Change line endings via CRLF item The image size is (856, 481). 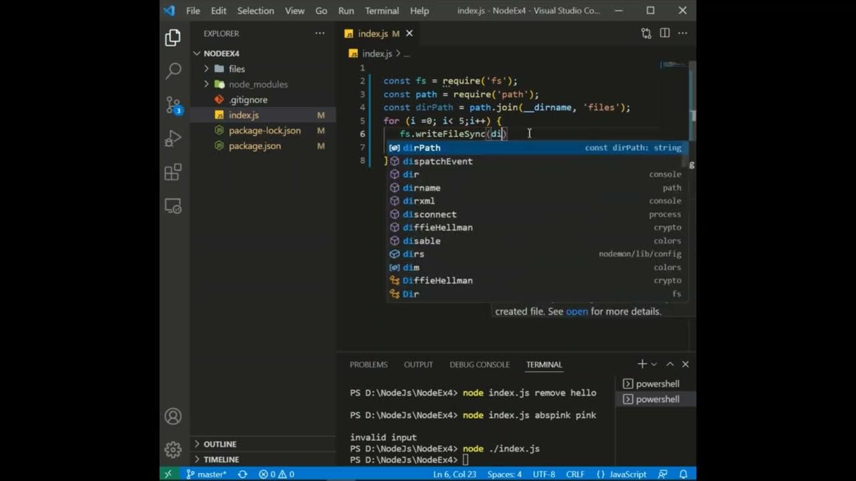click(x=575, y=474)
